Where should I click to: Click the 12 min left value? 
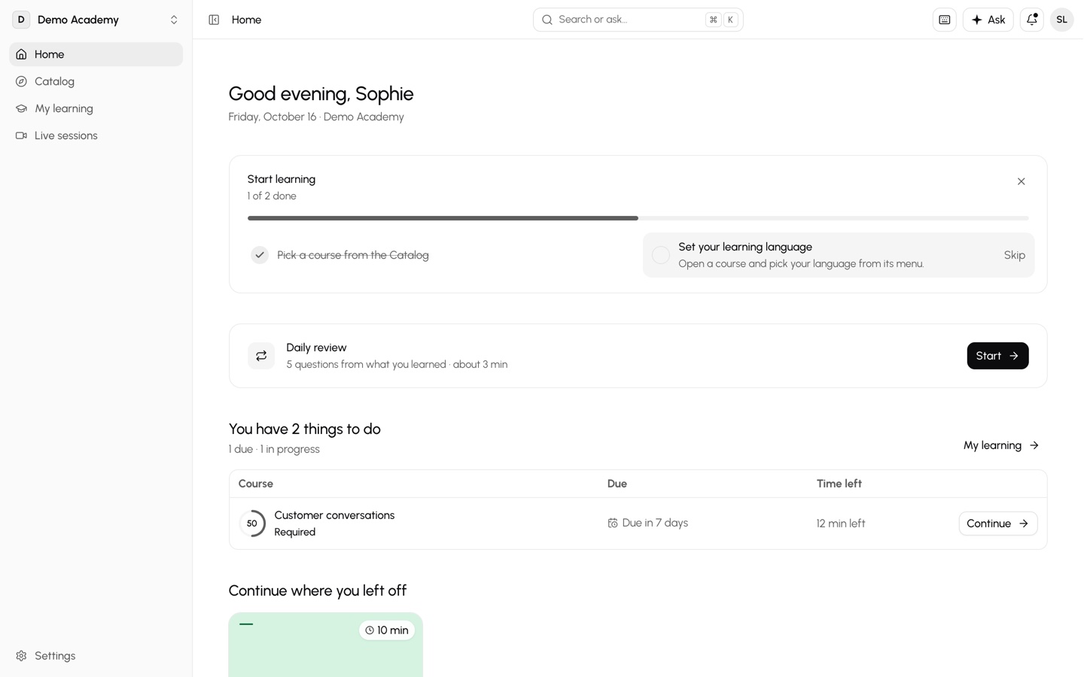[x=841, y=524]
